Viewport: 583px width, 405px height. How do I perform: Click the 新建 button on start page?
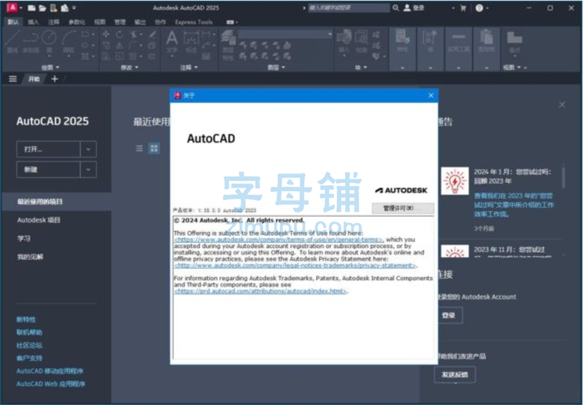tap(48, 170)
